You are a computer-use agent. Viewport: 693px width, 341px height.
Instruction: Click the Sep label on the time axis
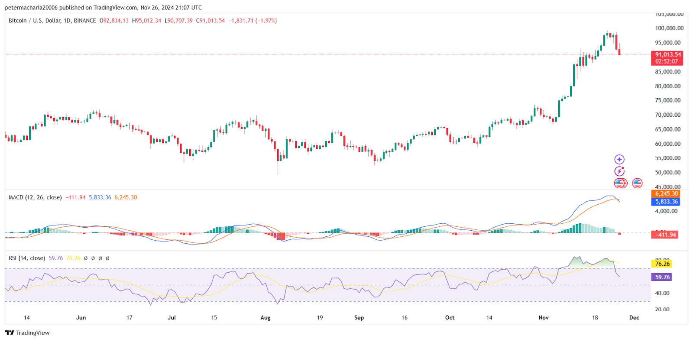pos(359,318)
